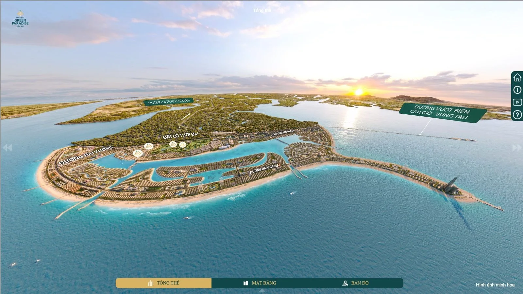
Task: Select the lowest hotspot marker near Đường Hải Vương
Action: pos(138,153)
